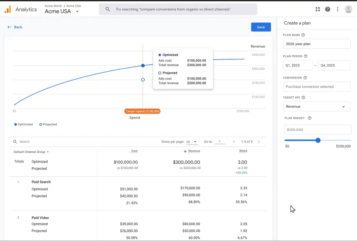Open the Rows per page dropdown

pos(192,142)
